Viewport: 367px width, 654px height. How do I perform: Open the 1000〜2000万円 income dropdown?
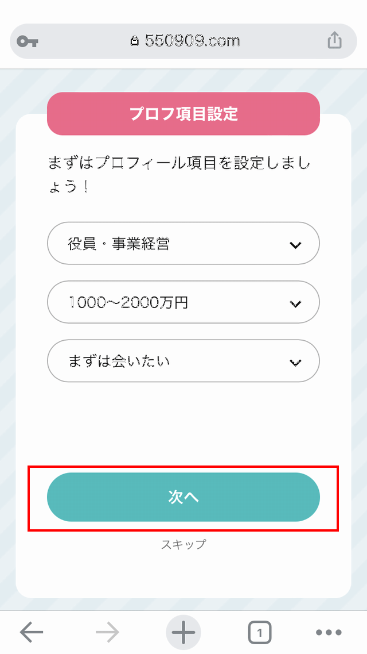click(172, 303)
